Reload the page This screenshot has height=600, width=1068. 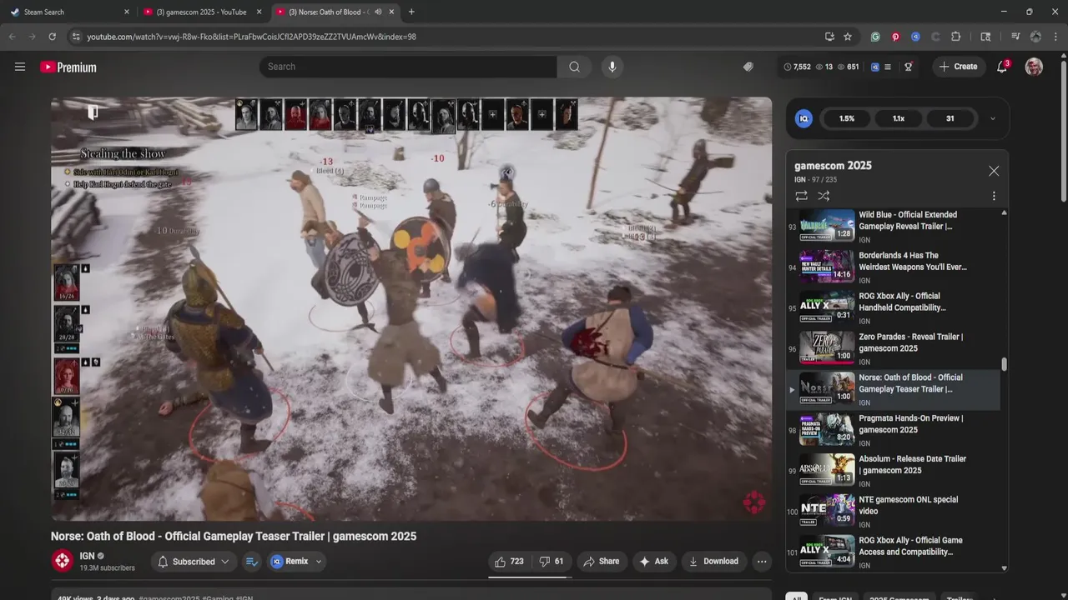point(52,37)
